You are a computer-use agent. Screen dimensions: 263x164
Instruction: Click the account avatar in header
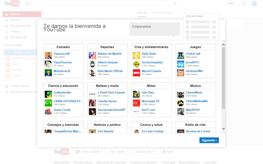click(x=254, y=3)
